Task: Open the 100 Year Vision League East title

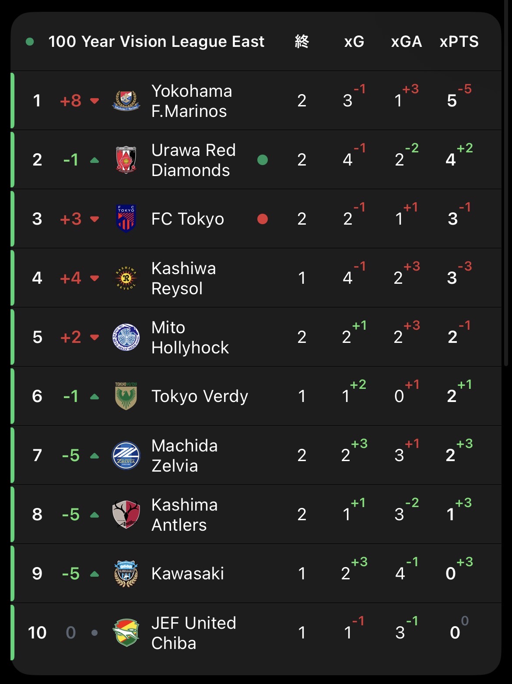Action: (156, 42)
